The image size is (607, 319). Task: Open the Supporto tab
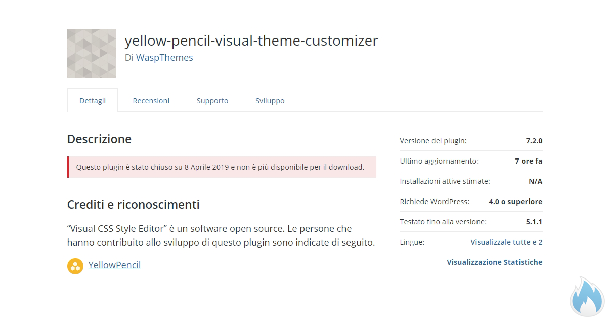pos(212,101)
